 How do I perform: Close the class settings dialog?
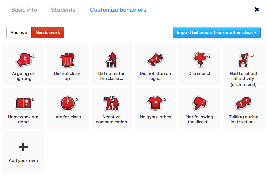coord(257,10)
